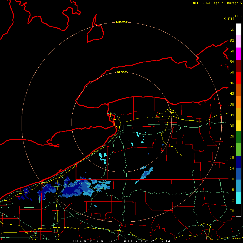
Task: Click the 22 legend value
Action: pyautogui.click(x=232, y=147)
